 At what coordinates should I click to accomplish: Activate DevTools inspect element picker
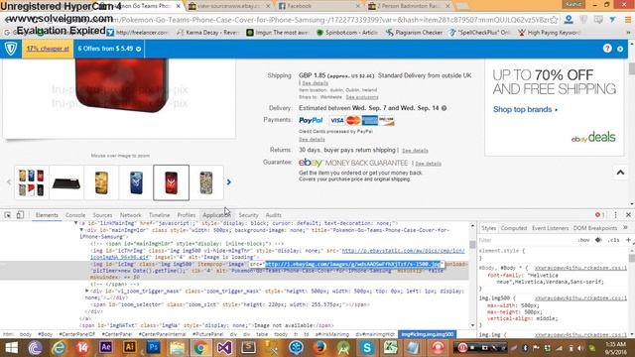pos(8,215)
